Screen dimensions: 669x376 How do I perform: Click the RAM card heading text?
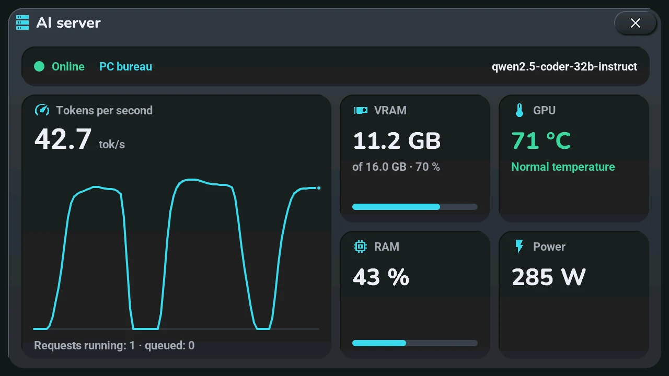[x=387, y=246]
